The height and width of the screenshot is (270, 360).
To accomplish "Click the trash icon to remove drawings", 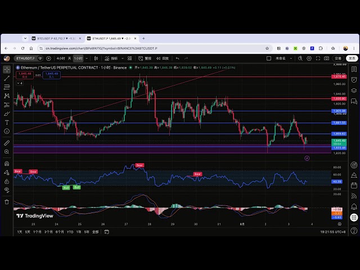I will [x=7, y=202].
